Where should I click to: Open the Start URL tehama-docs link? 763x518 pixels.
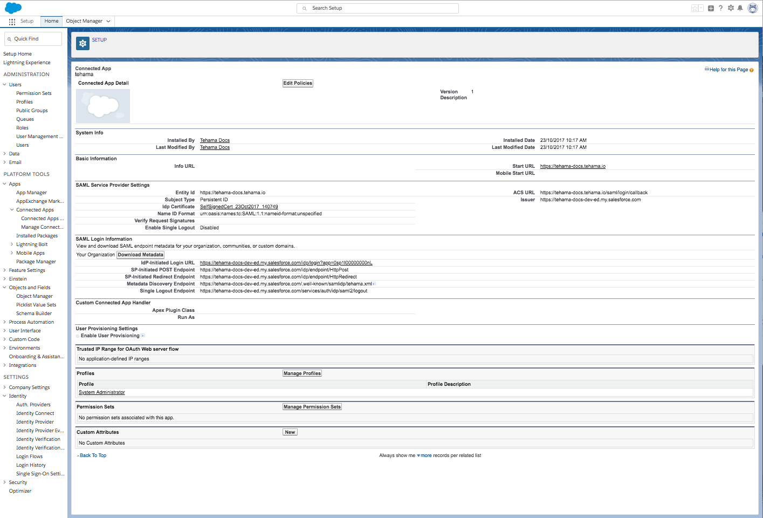coord(573,166)
